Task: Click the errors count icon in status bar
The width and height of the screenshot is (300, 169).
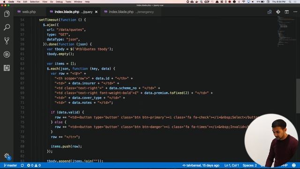Action: point(30,165)
